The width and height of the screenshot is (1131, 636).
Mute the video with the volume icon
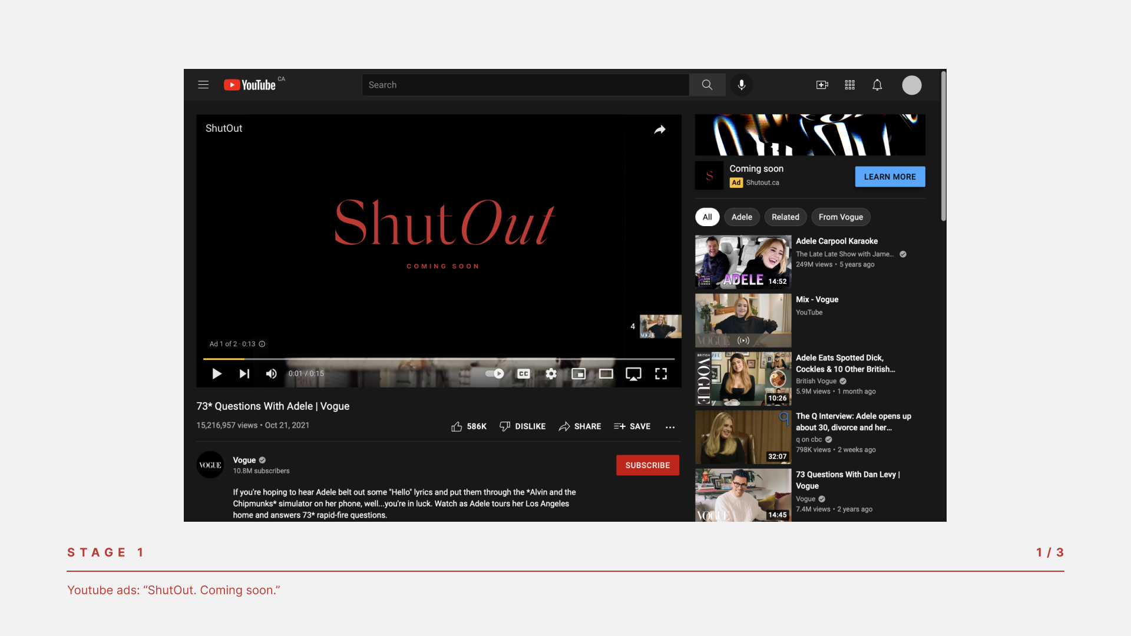point(271,373)
